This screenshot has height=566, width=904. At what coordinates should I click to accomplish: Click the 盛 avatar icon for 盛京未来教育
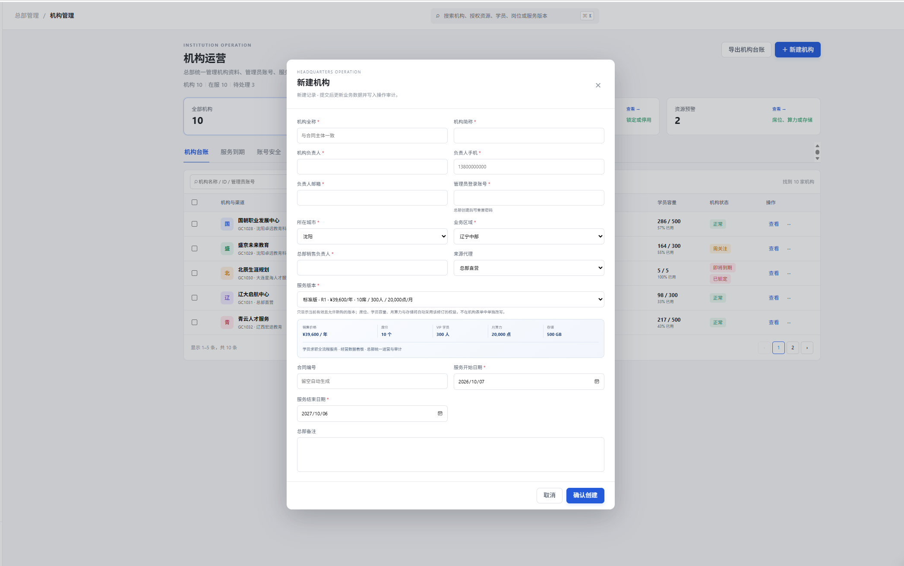coord(227,249)
